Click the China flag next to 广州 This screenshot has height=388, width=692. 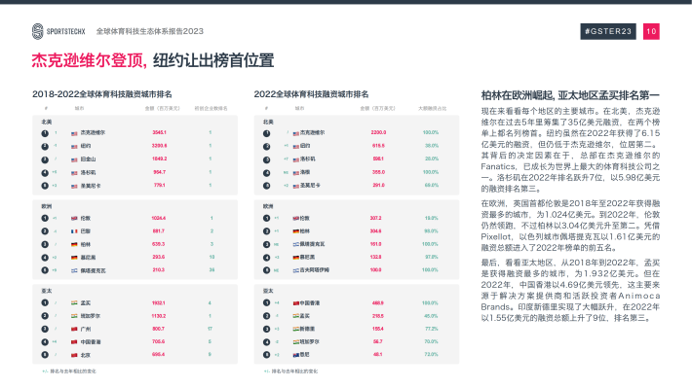click(x=74, y=329)
